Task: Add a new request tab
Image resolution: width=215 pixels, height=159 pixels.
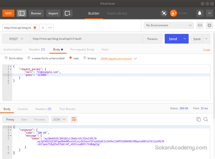Action: (x=43, y=28)
